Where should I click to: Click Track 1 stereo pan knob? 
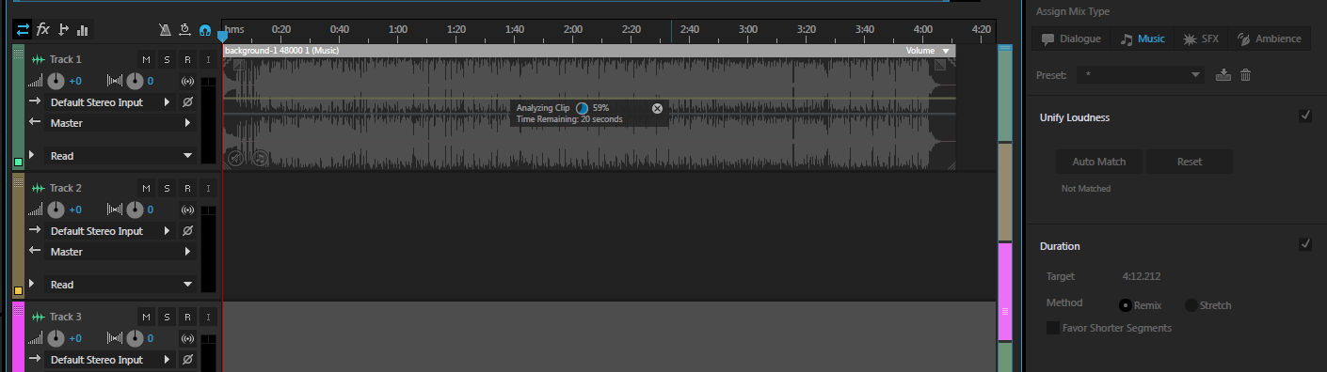(136, 81)
